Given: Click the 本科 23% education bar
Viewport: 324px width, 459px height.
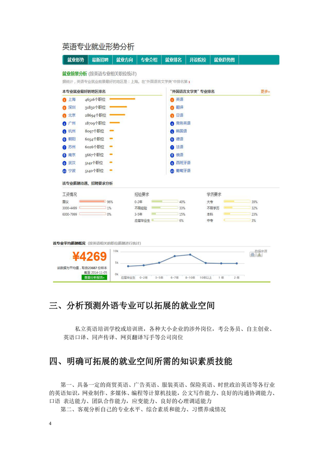Looking at the screenshot, I should (237, 214).
